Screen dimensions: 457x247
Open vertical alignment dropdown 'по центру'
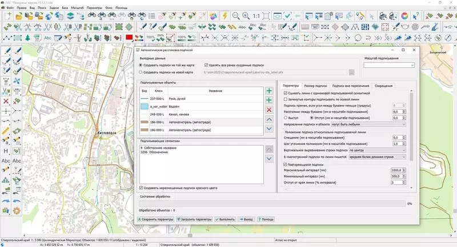[x=404, y=150]
